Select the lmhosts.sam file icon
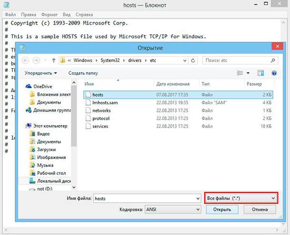The height and width of the screenshot is (235, 290). 88,102
